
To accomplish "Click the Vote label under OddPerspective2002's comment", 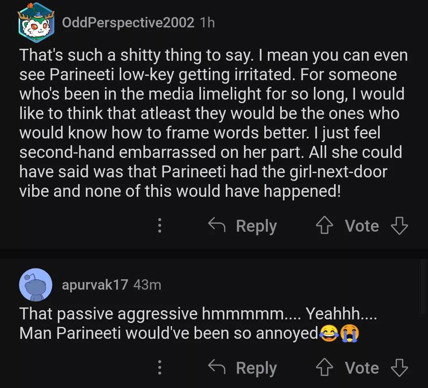I will pos(362,226).
